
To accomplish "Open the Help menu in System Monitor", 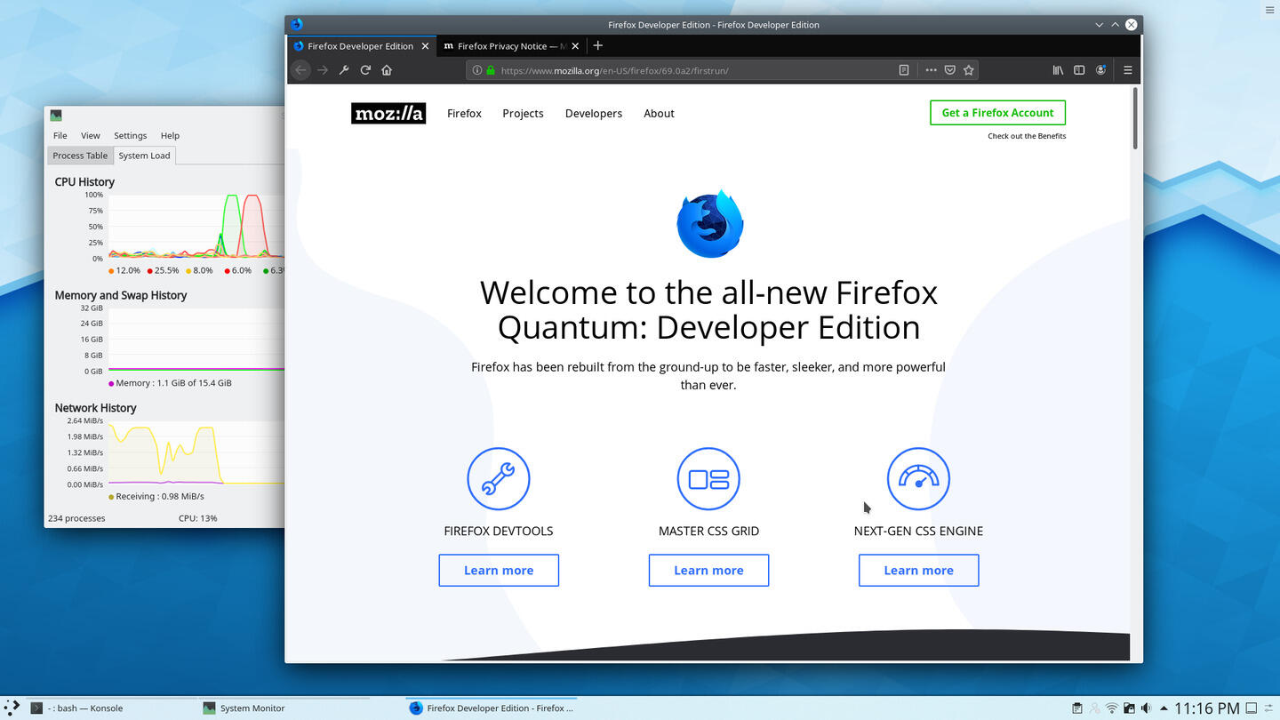I will tap(170, 135).
